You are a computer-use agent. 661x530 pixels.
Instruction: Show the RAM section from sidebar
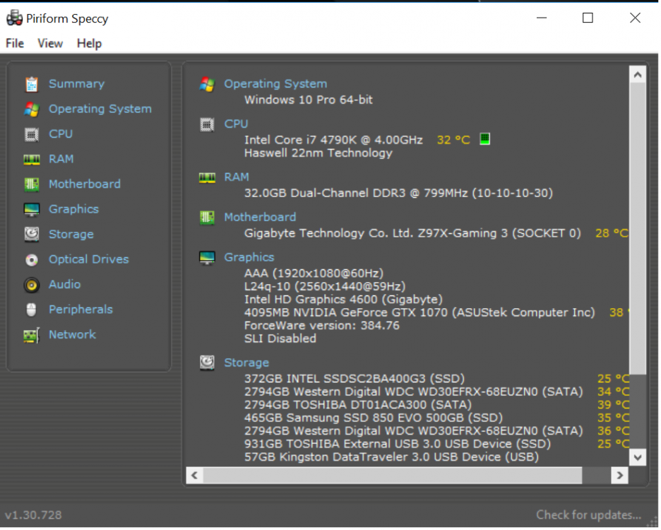(x=61, y=159)
